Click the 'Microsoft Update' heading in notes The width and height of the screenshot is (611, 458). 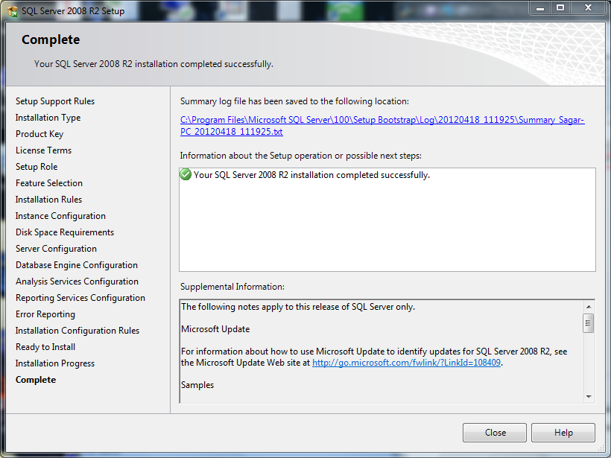point(215,329)
